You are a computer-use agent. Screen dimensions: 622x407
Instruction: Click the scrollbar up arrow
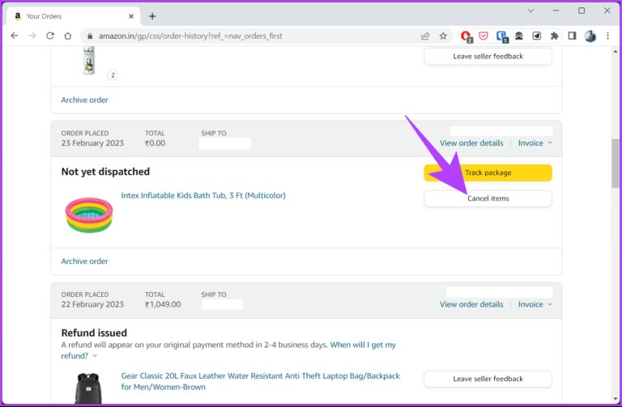[x=616, y=52]
